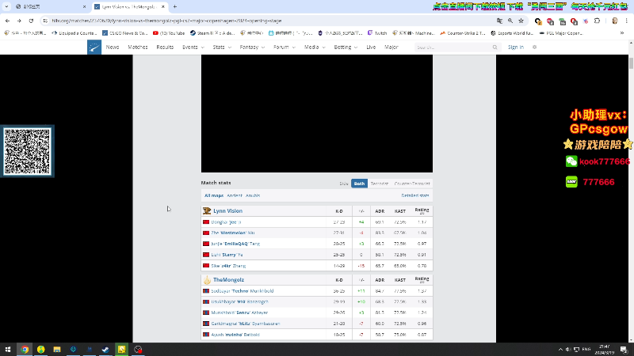This screenshot has width=634, height=356.
Task: Open the News menu item
Action: [x=113, y=47]
